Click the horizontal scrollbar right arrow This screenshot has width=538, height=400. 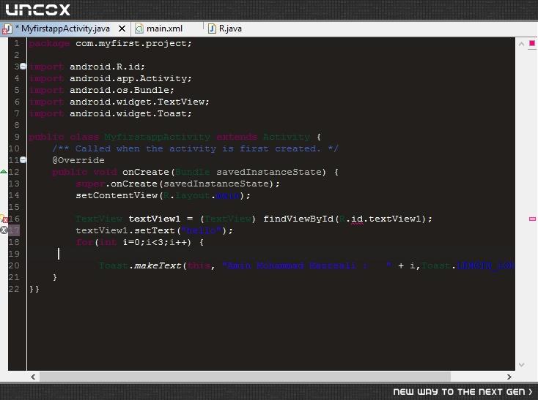coord(509,377)
